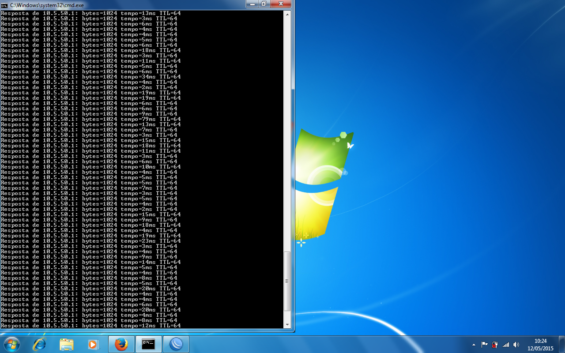
Task: Click the clock showing 10:24 and date
Action: click(540, 345)
